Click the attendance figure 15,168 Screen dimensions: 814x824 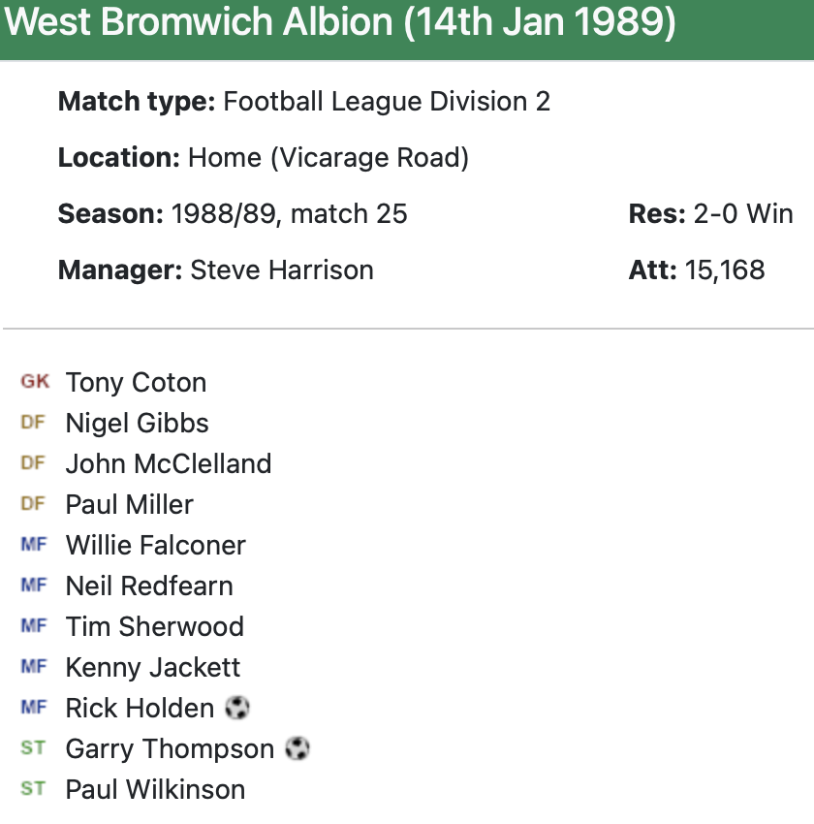click(x=725, y=269)
